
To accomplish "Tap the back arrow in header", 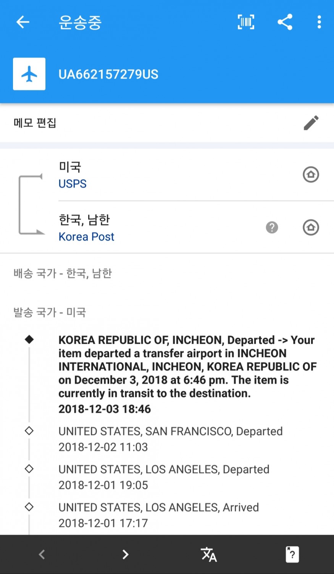I will 23,22.
